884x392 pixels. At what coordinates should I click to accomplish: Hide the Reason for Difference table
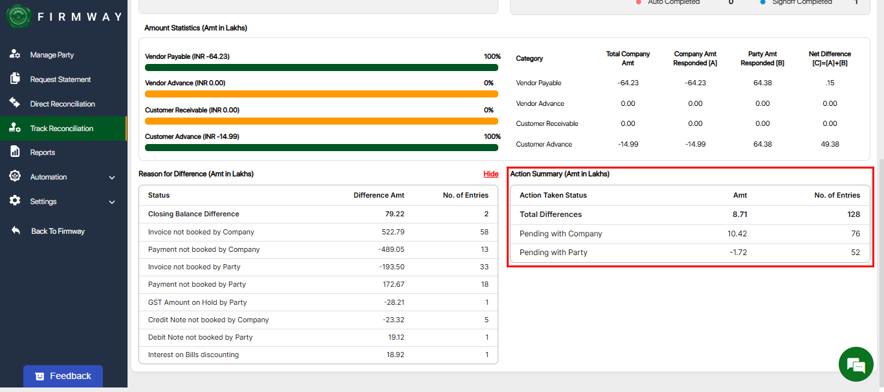[491, 174]
